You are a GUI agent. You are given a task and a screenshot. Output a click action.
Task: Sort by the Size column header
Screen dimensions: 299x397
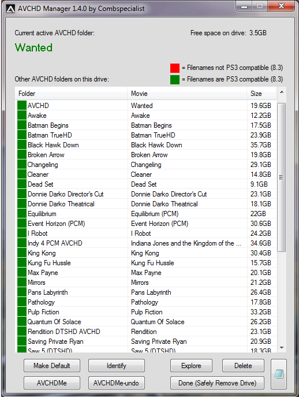point(262,94)
